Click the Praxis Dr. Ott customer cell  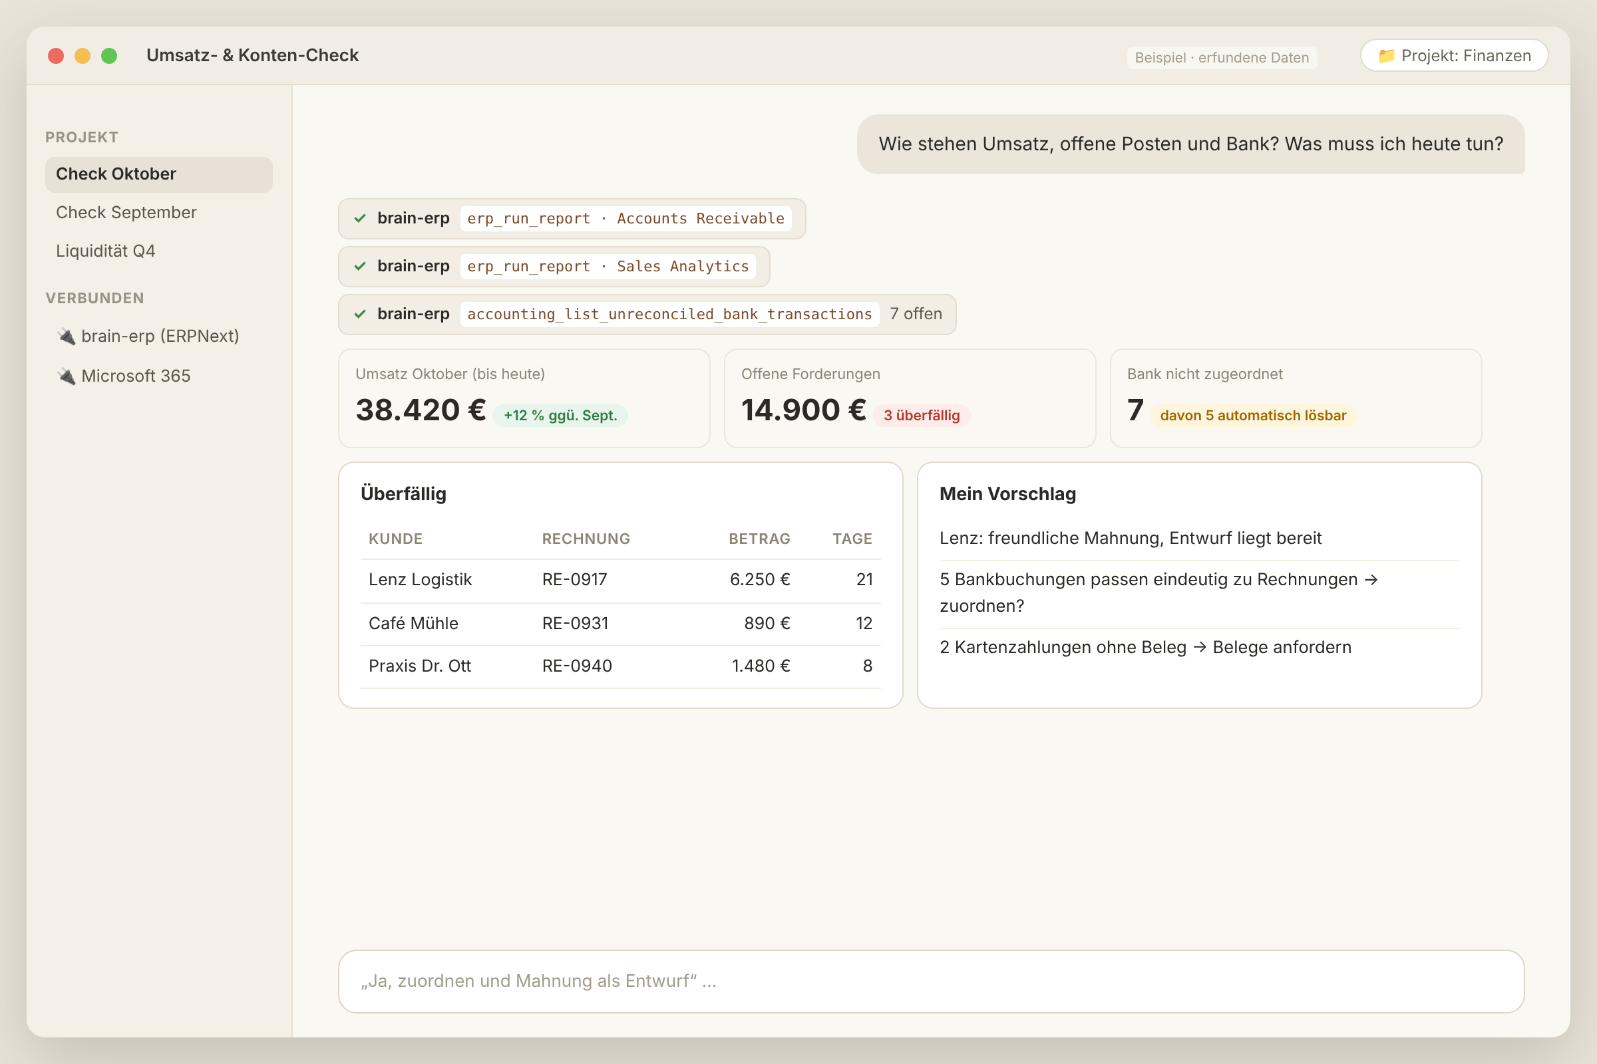click(420, 666)
